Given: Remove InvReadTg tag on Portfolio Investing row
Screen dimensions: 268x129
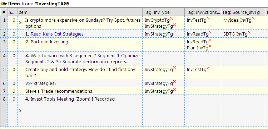Looking at the screenshot, I should click(x=210, y=40).
